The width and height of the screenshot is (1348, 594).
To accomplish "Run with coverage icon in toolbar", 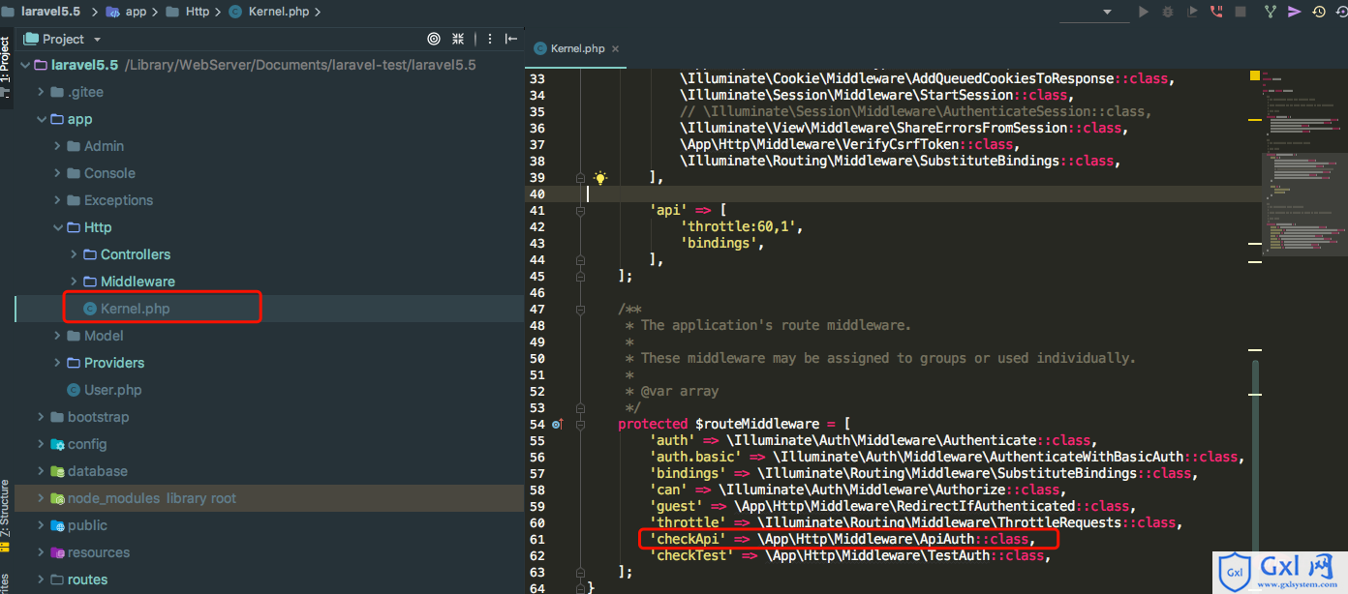I will tap(1192, 12).
